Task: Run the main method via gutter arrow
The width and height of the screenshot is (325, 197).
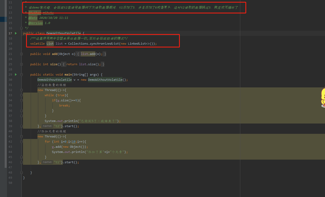Action: pos(16,75)
